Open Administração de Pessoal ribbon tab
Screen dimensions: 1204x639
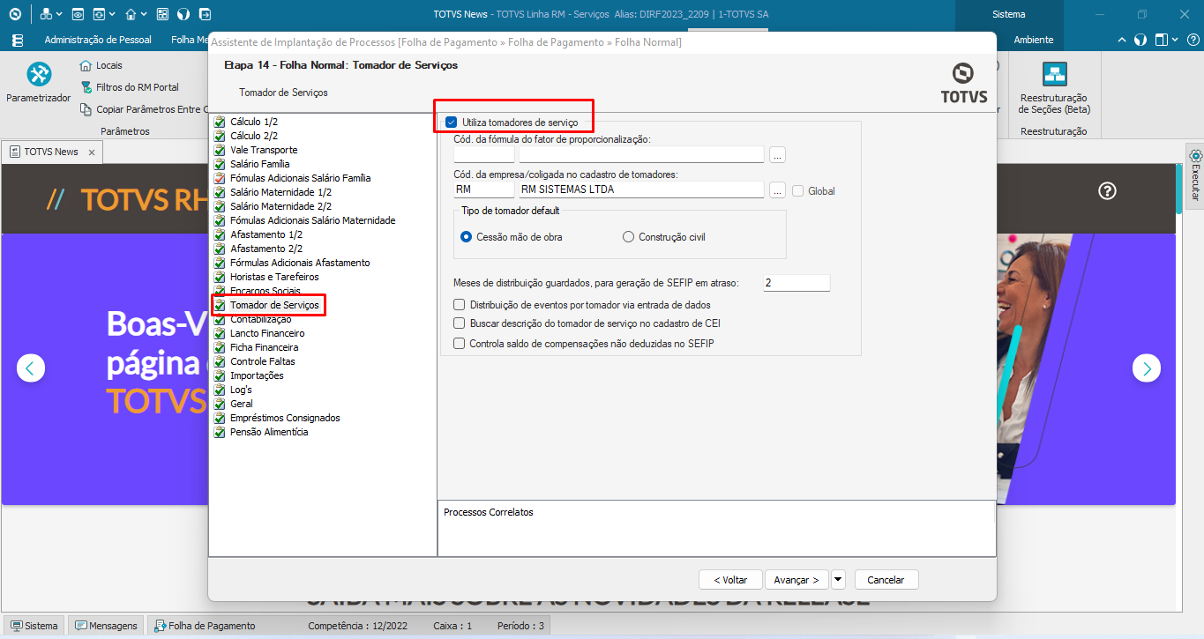tap(98, 40)
